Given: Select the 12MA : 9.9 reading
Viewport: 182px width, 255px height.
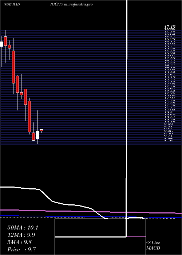Looking at the screenshot, I should pyautogui.click(x=21, y=235).
